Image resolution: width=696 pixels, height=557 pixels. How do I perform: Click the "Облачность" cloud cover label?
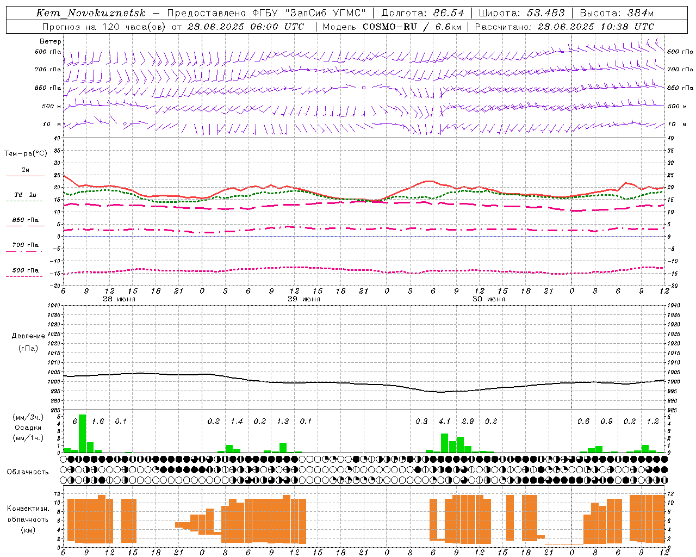click(x=27, y=472)
